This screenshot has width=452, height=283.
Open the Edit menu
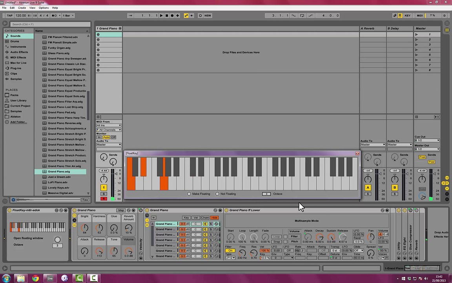point(12,8)
